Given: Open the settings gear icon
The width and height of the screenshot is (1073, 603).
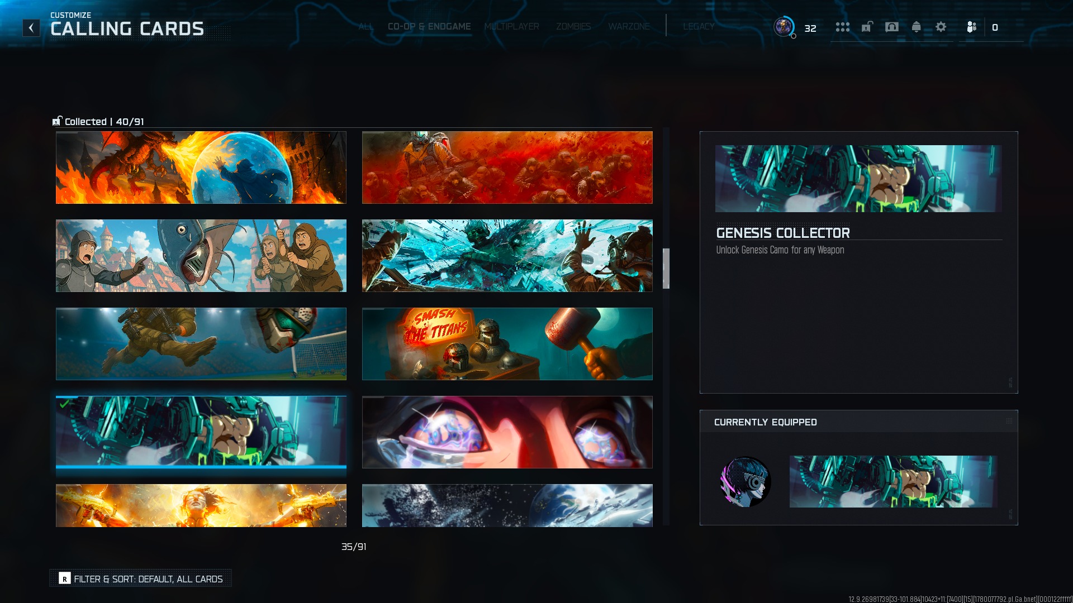Looking at the screenshot, I should [x=941, y=27].
